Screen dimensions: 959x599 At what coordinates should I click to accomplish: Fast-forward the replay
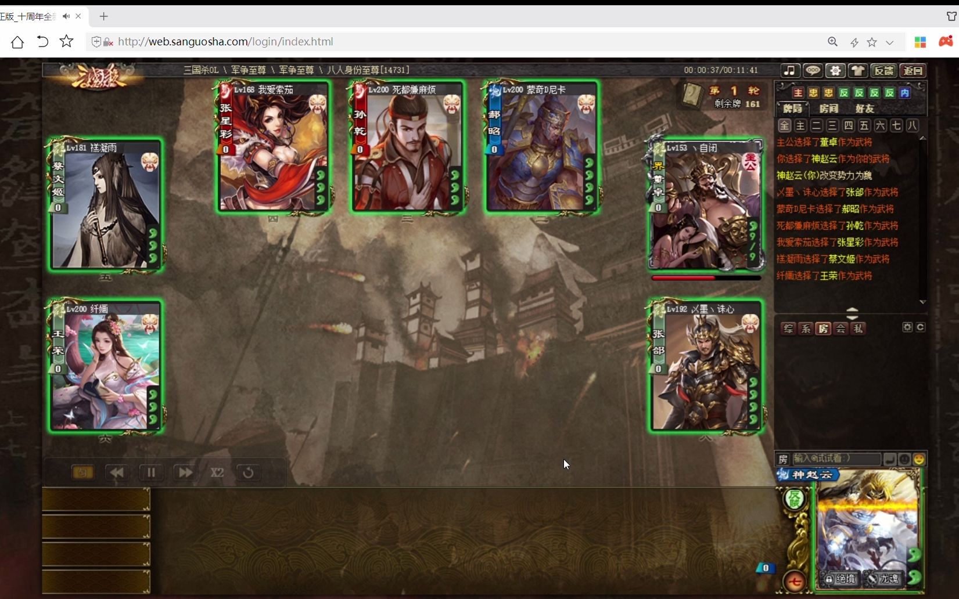click(x=185, y=472)
